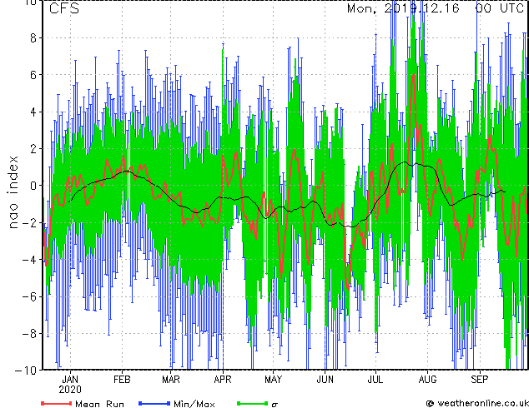Click the MAY month axis label
529x408 pixels.
274,380
